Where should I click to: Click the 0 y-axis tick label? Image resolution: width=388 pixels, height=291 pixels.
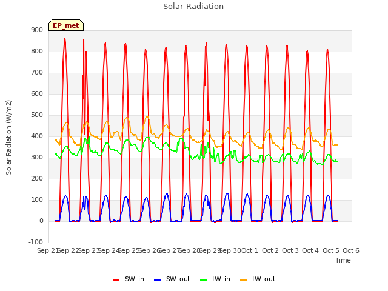41,221
